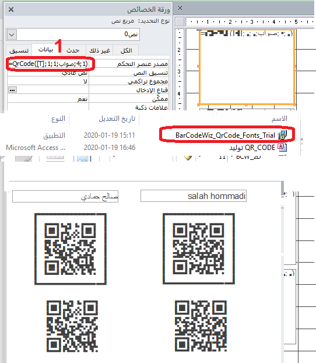
Task: Click the report selector box by ruler
Action: pyautogui.click(x=180, y=22)
